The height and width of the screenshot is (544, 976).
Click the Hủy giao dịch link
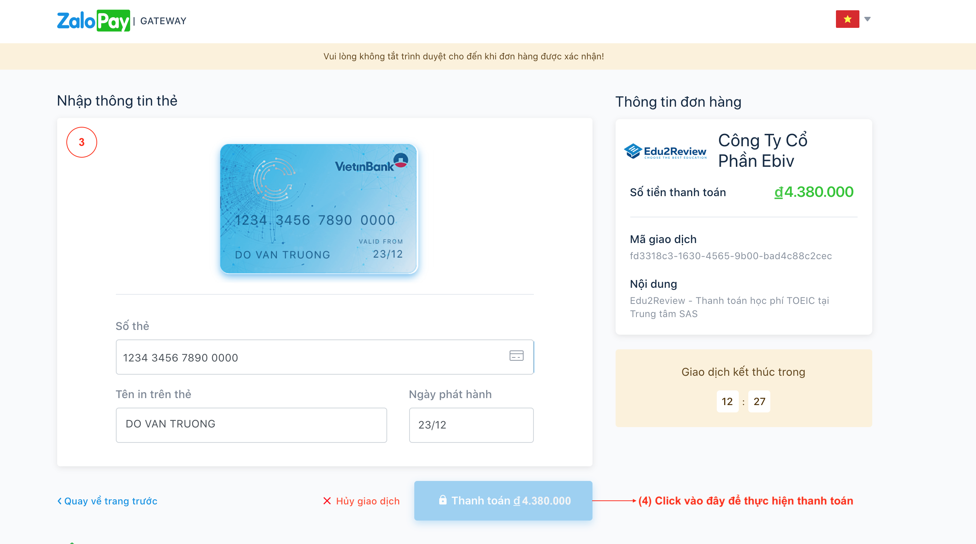(x=367, y=501)
